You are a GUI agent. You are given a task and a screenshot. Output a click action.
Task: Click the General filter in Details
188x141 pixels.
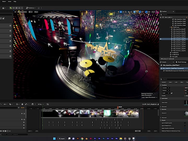[x=164, y=82]
